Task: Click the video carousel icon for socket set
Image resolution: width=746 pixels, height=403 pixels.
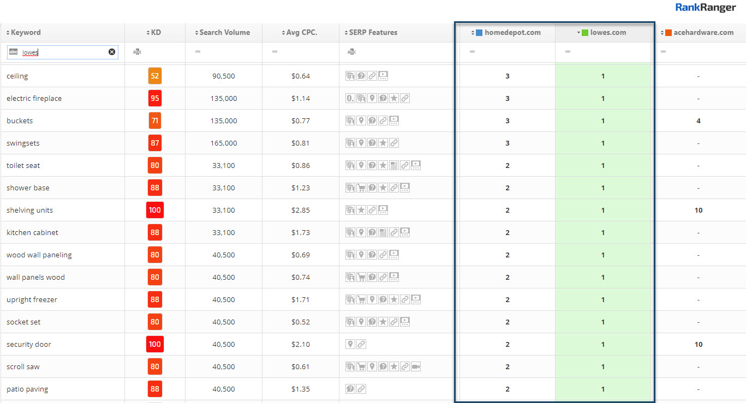Action: pos(405,322)
